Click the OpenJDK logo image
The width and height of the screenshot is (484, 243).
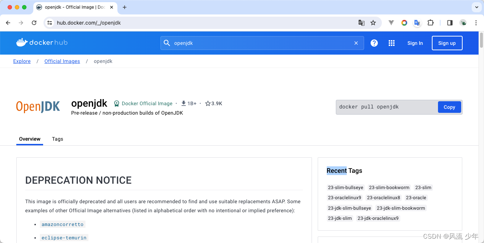(38, 107)
